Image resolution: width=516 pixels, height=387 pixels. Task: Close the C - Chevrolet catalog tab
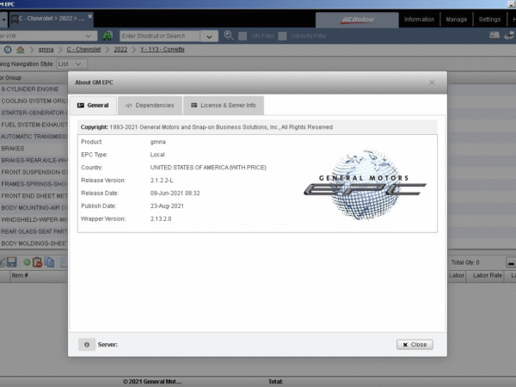(89, 16)
